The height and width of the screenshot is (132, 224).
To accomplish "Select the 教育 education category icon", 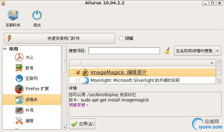I will 20,68.
